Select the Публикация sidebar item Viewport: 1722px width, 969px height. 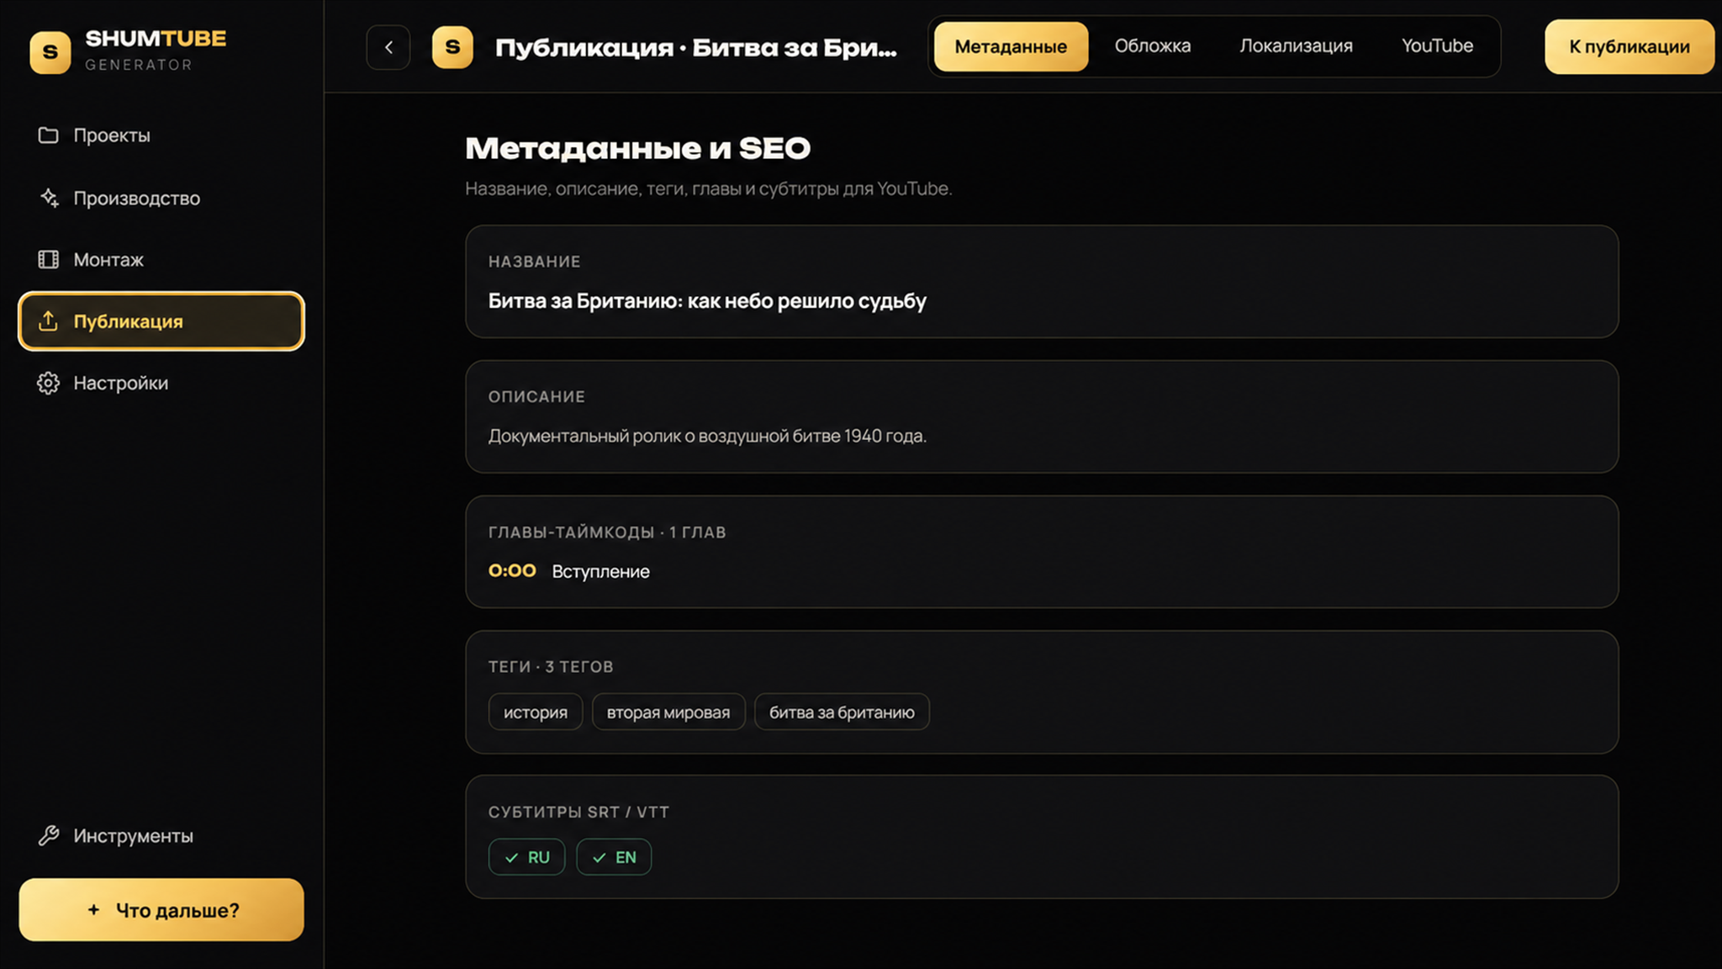[x=161, y=321]
